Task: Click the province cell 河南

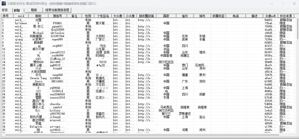Action: 185,130
